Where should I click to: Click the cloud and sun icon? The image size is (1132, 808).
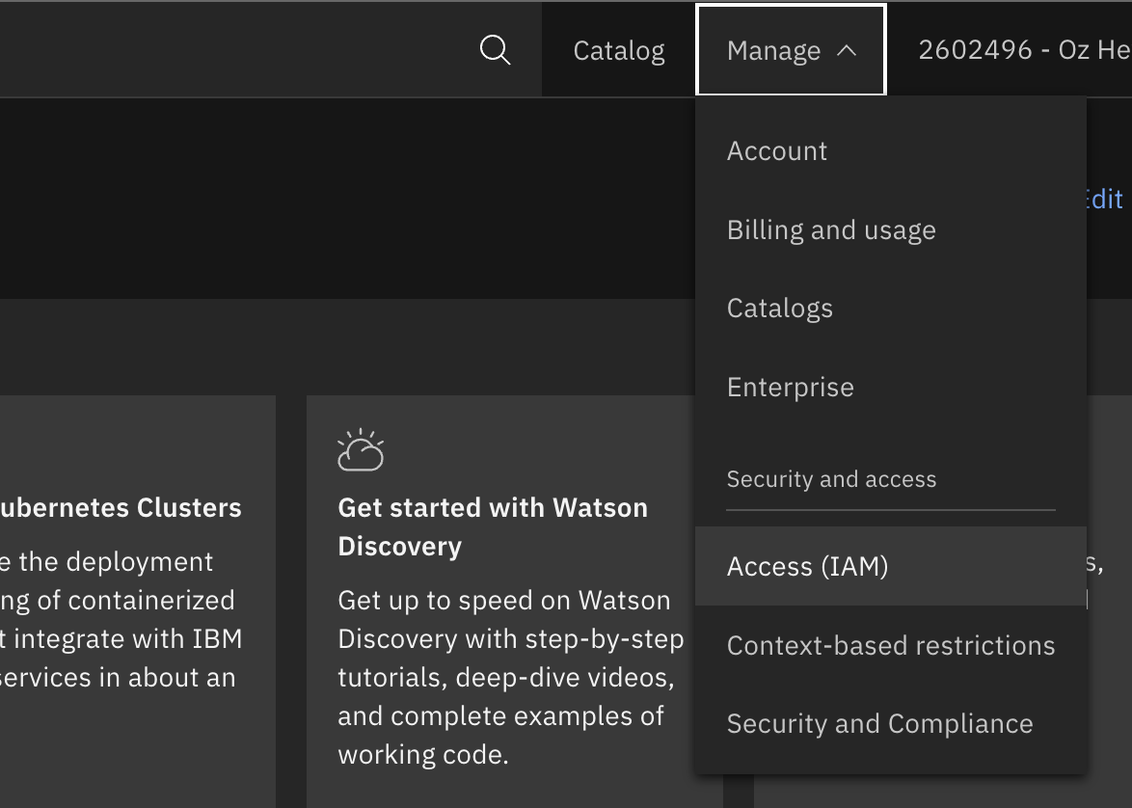(x=361, y=450)
